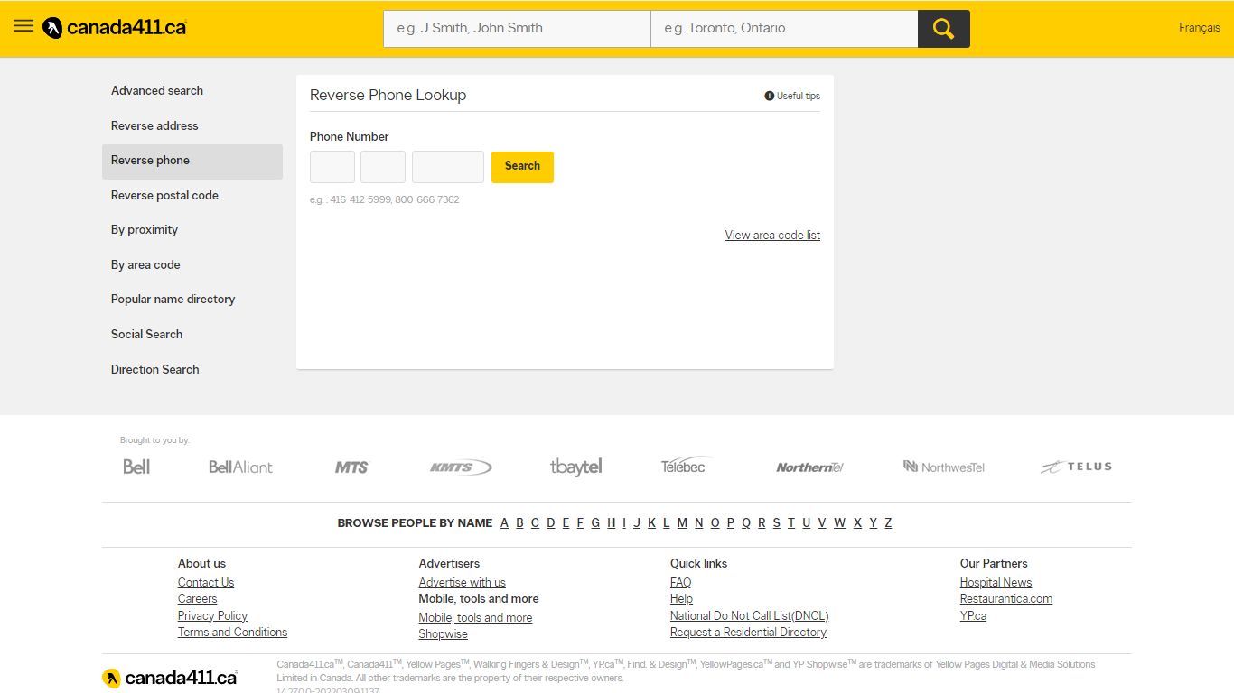Click the yellow Search button

522,167
